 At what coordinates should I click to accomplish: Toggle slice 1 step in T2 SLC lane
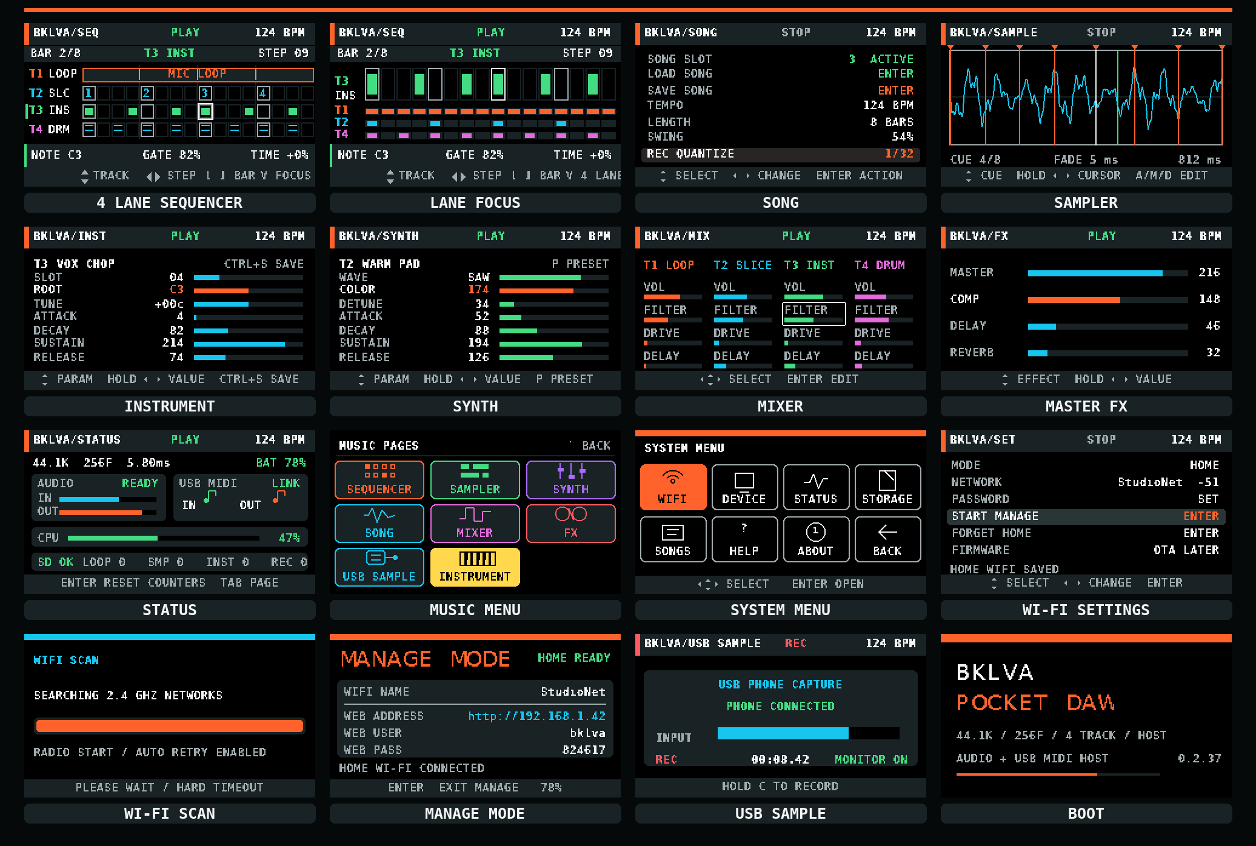click(89, 93)
